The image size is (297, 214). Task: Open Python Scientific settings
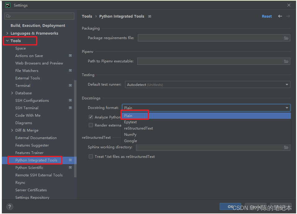(29, 167)
